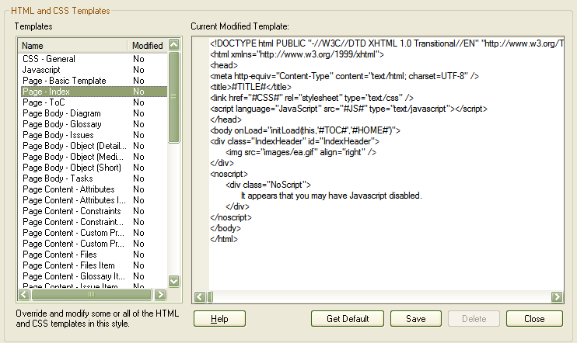Viewport: 577px width, 343px height.
Task: Select the CSS - General template
Action: click(94, 59)
